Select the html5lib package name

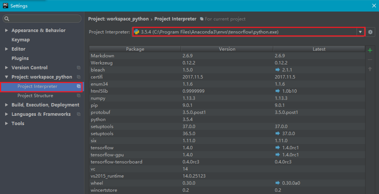(99, 91)
